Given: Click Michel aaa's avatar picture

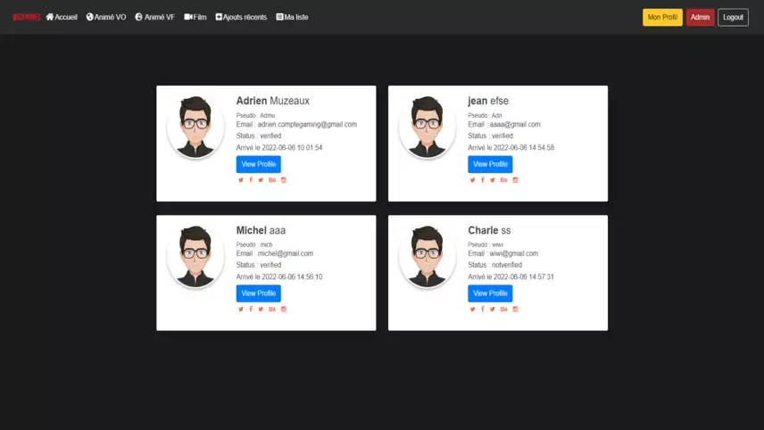Looking at the screenshot, I should 195,256.
